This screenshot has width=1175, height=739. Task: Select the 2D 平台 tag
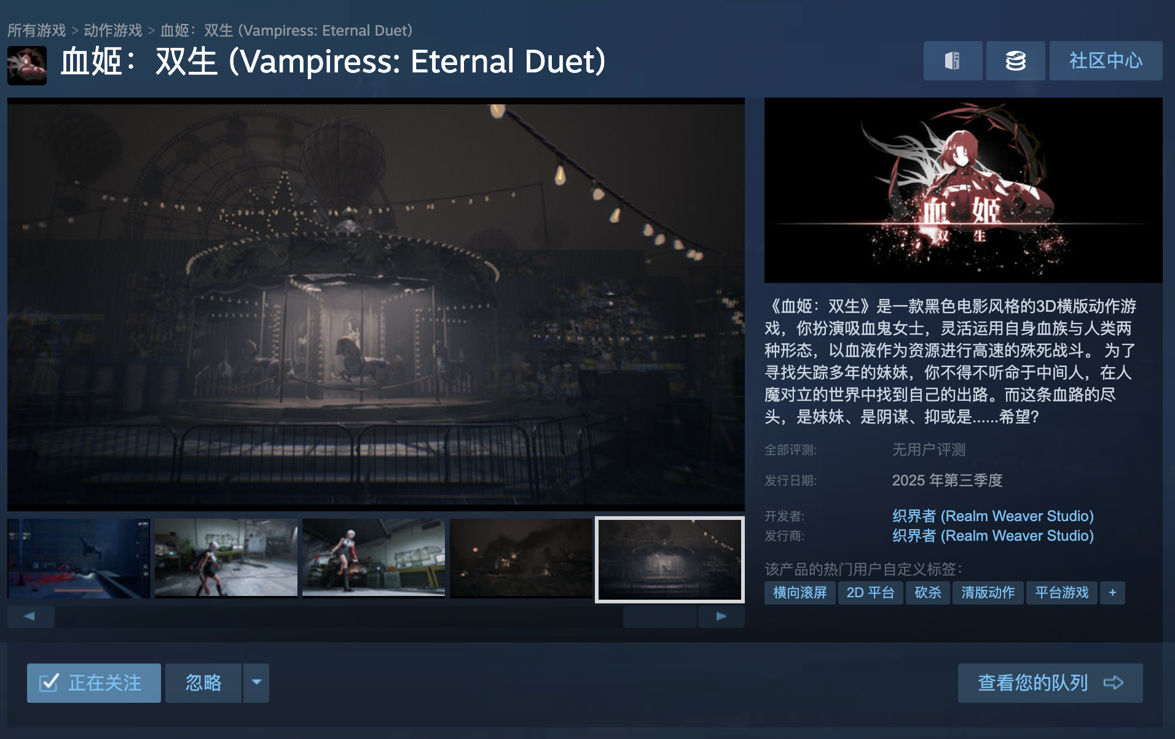(870, 593)
